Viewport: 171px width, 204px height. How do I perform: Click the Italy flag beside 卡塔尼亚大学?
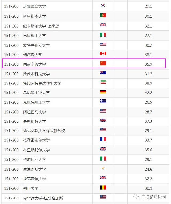coord(103,159)
